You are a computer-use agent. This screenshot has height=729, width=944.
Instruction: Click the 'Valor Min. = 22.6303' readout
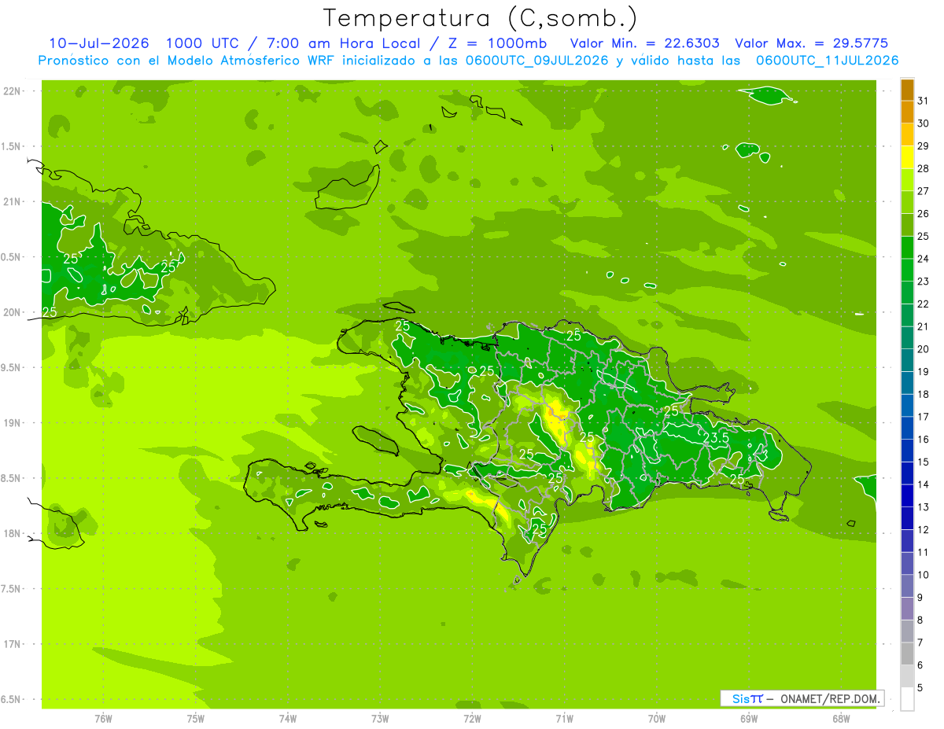point(644,43)
